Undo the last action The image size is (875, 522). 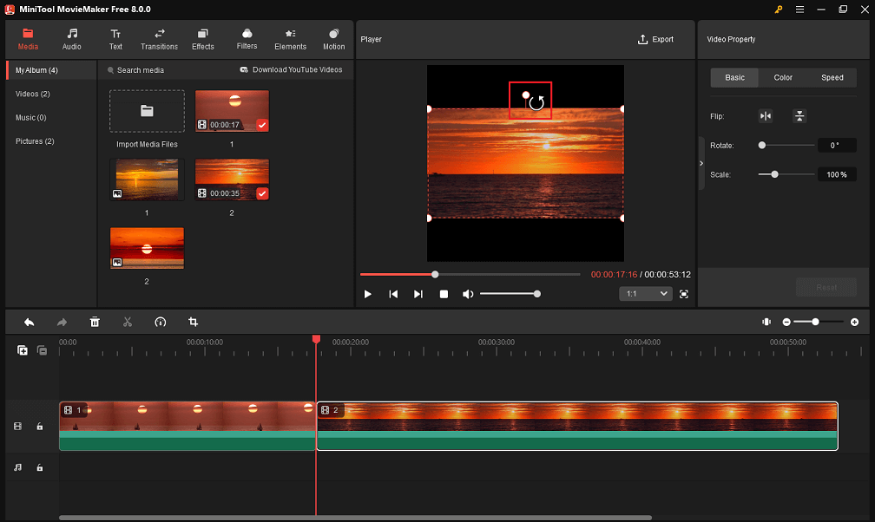[29, 323]
